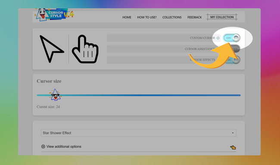Open the Feedback link
280x165 pixels.
point(194,17)
